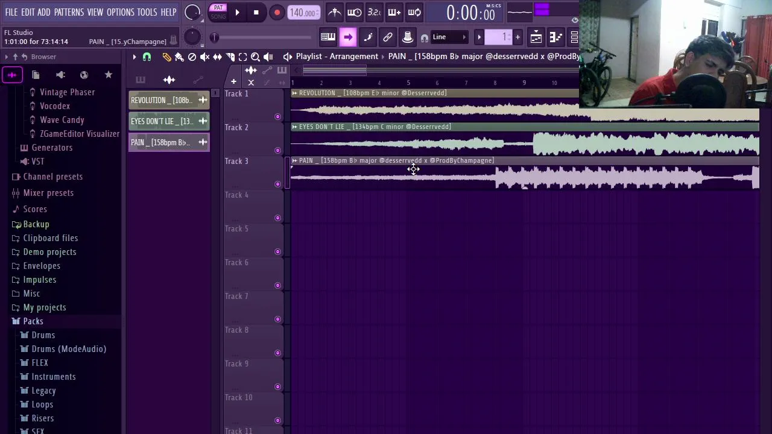This screenshot has width=772, height=434.
Task: Select the REVOLUTION audio clip in picker
Action: [169, 100]
